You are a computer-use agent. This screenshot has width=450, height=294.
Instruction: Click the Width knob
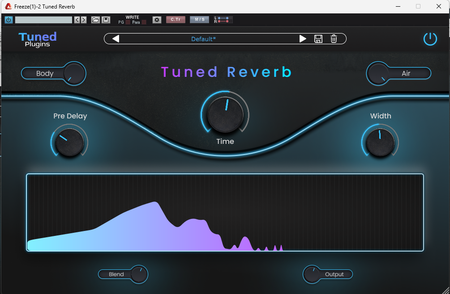[x=381, y=142]
